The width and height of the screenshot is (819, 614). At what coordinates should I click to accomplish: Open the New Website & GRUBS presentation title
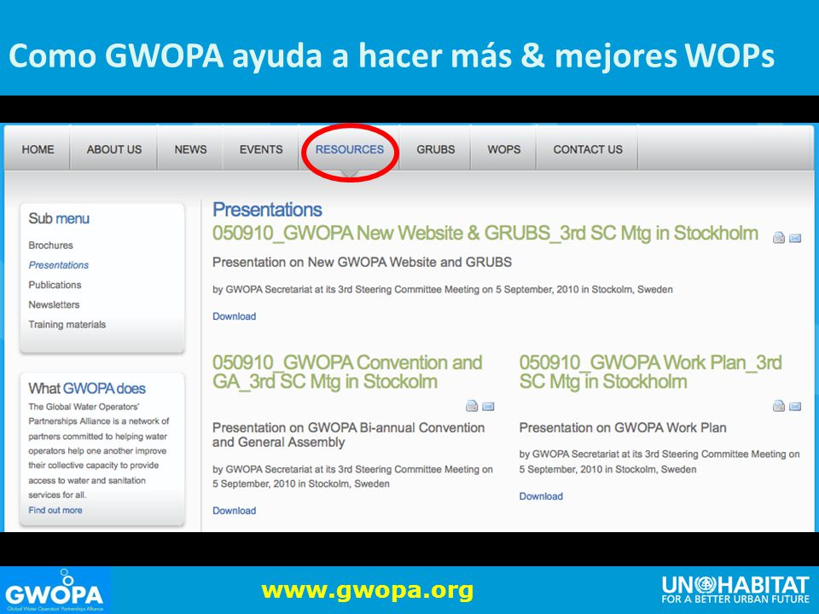click(485, 233)
